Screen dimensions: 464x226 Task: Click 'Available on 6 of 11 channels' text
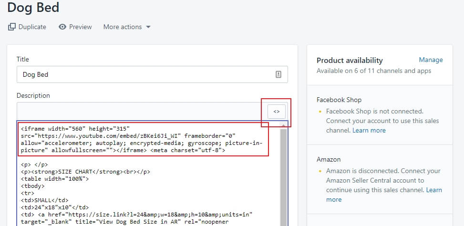(x=374, y=71)
